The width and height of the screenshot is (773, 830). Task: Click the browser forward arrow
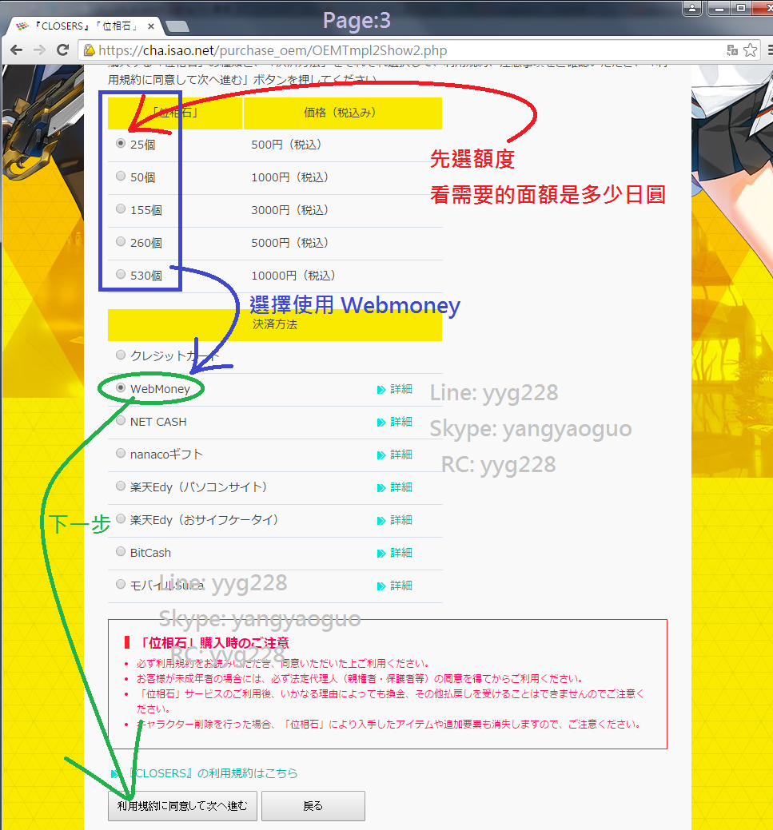(39, 50)
